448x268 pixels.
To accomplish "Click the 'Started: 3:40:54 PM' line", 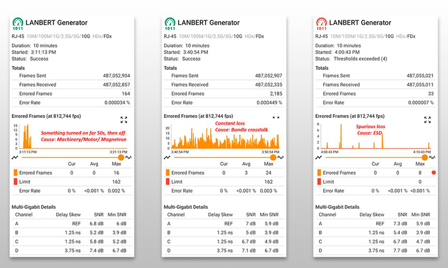I will pyautogui.click(x=186, y=52).
